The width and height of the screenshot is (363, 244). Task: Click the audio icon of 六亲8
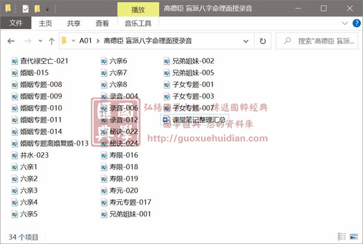[x=103, y=85]
